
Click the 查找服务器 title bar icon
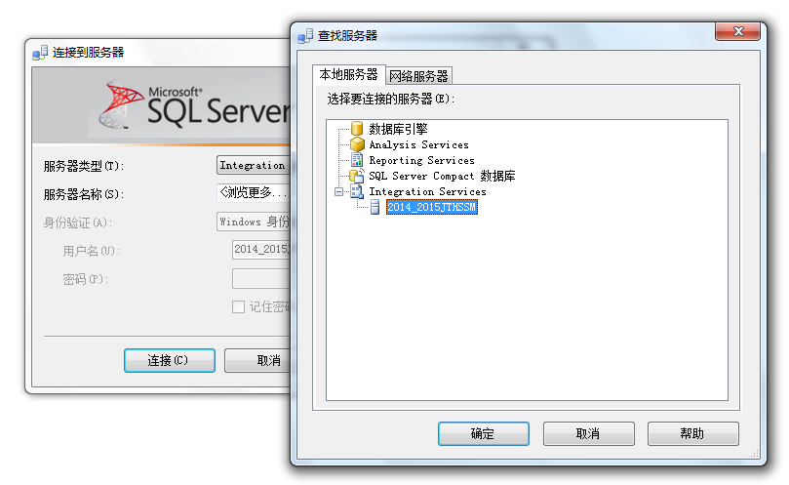pyautogui.click(x=305, y=36)
